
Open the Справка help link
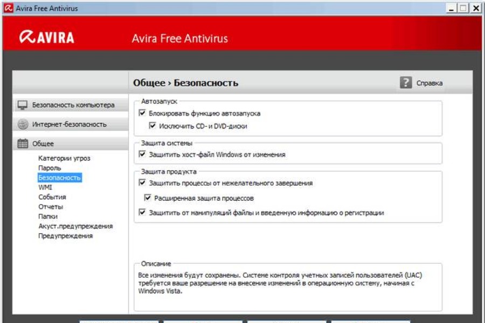click(x=429, y=83)
